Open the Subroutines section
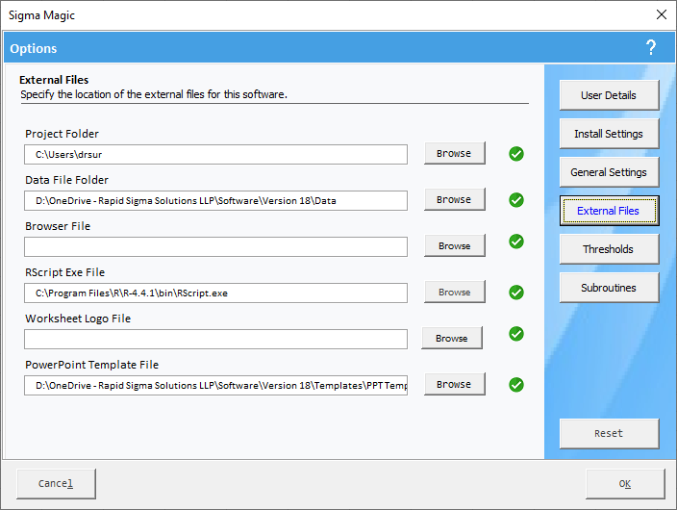The width and height of the screenshot is (677, 510). pyautogui.click(x=608, y=288)
